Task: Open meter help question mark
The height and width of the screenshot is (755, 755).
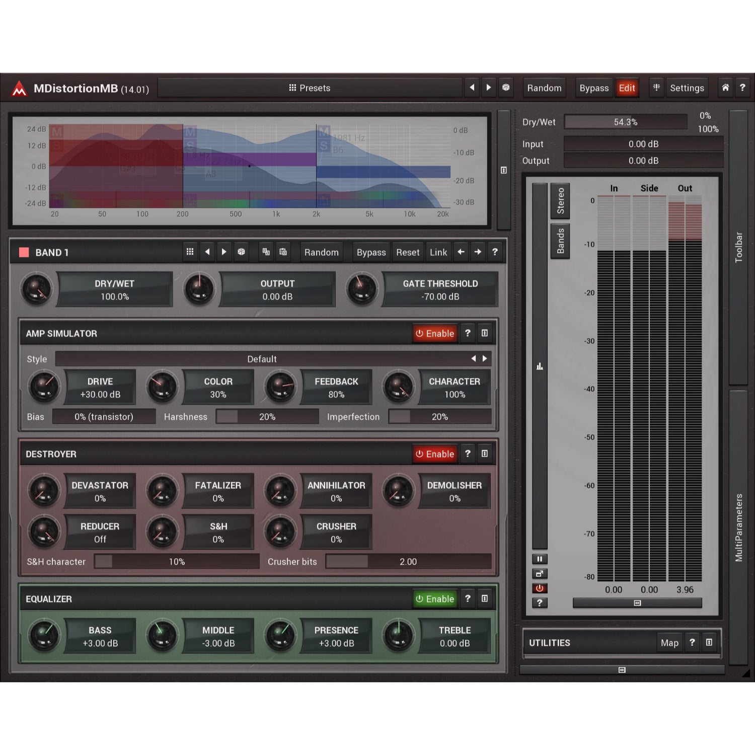Action: (540, 602)
